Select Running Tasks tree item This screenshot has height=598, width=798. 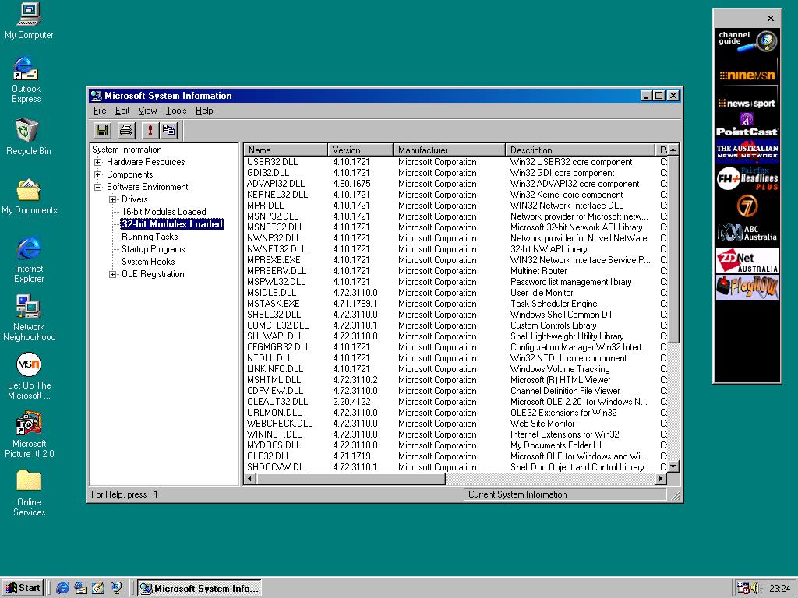coord(150,237)
